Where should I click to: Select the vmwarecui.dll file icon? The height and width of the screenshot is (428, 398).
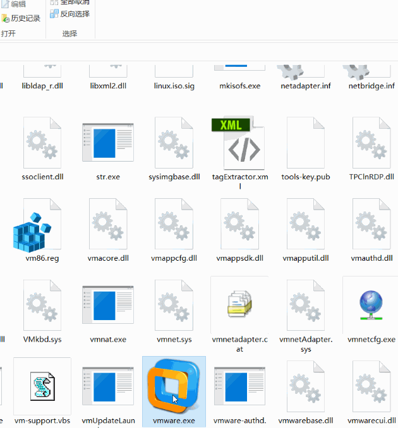371,386
